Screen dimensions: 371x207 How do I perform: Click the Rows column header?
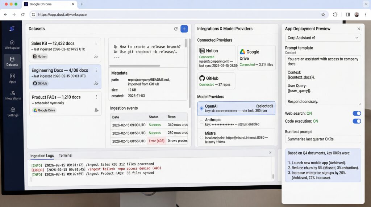(171, 117)
